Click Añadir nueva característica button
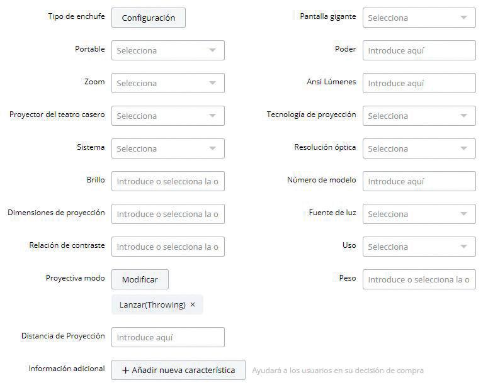 pyautogui.click(x=178, y=370)
